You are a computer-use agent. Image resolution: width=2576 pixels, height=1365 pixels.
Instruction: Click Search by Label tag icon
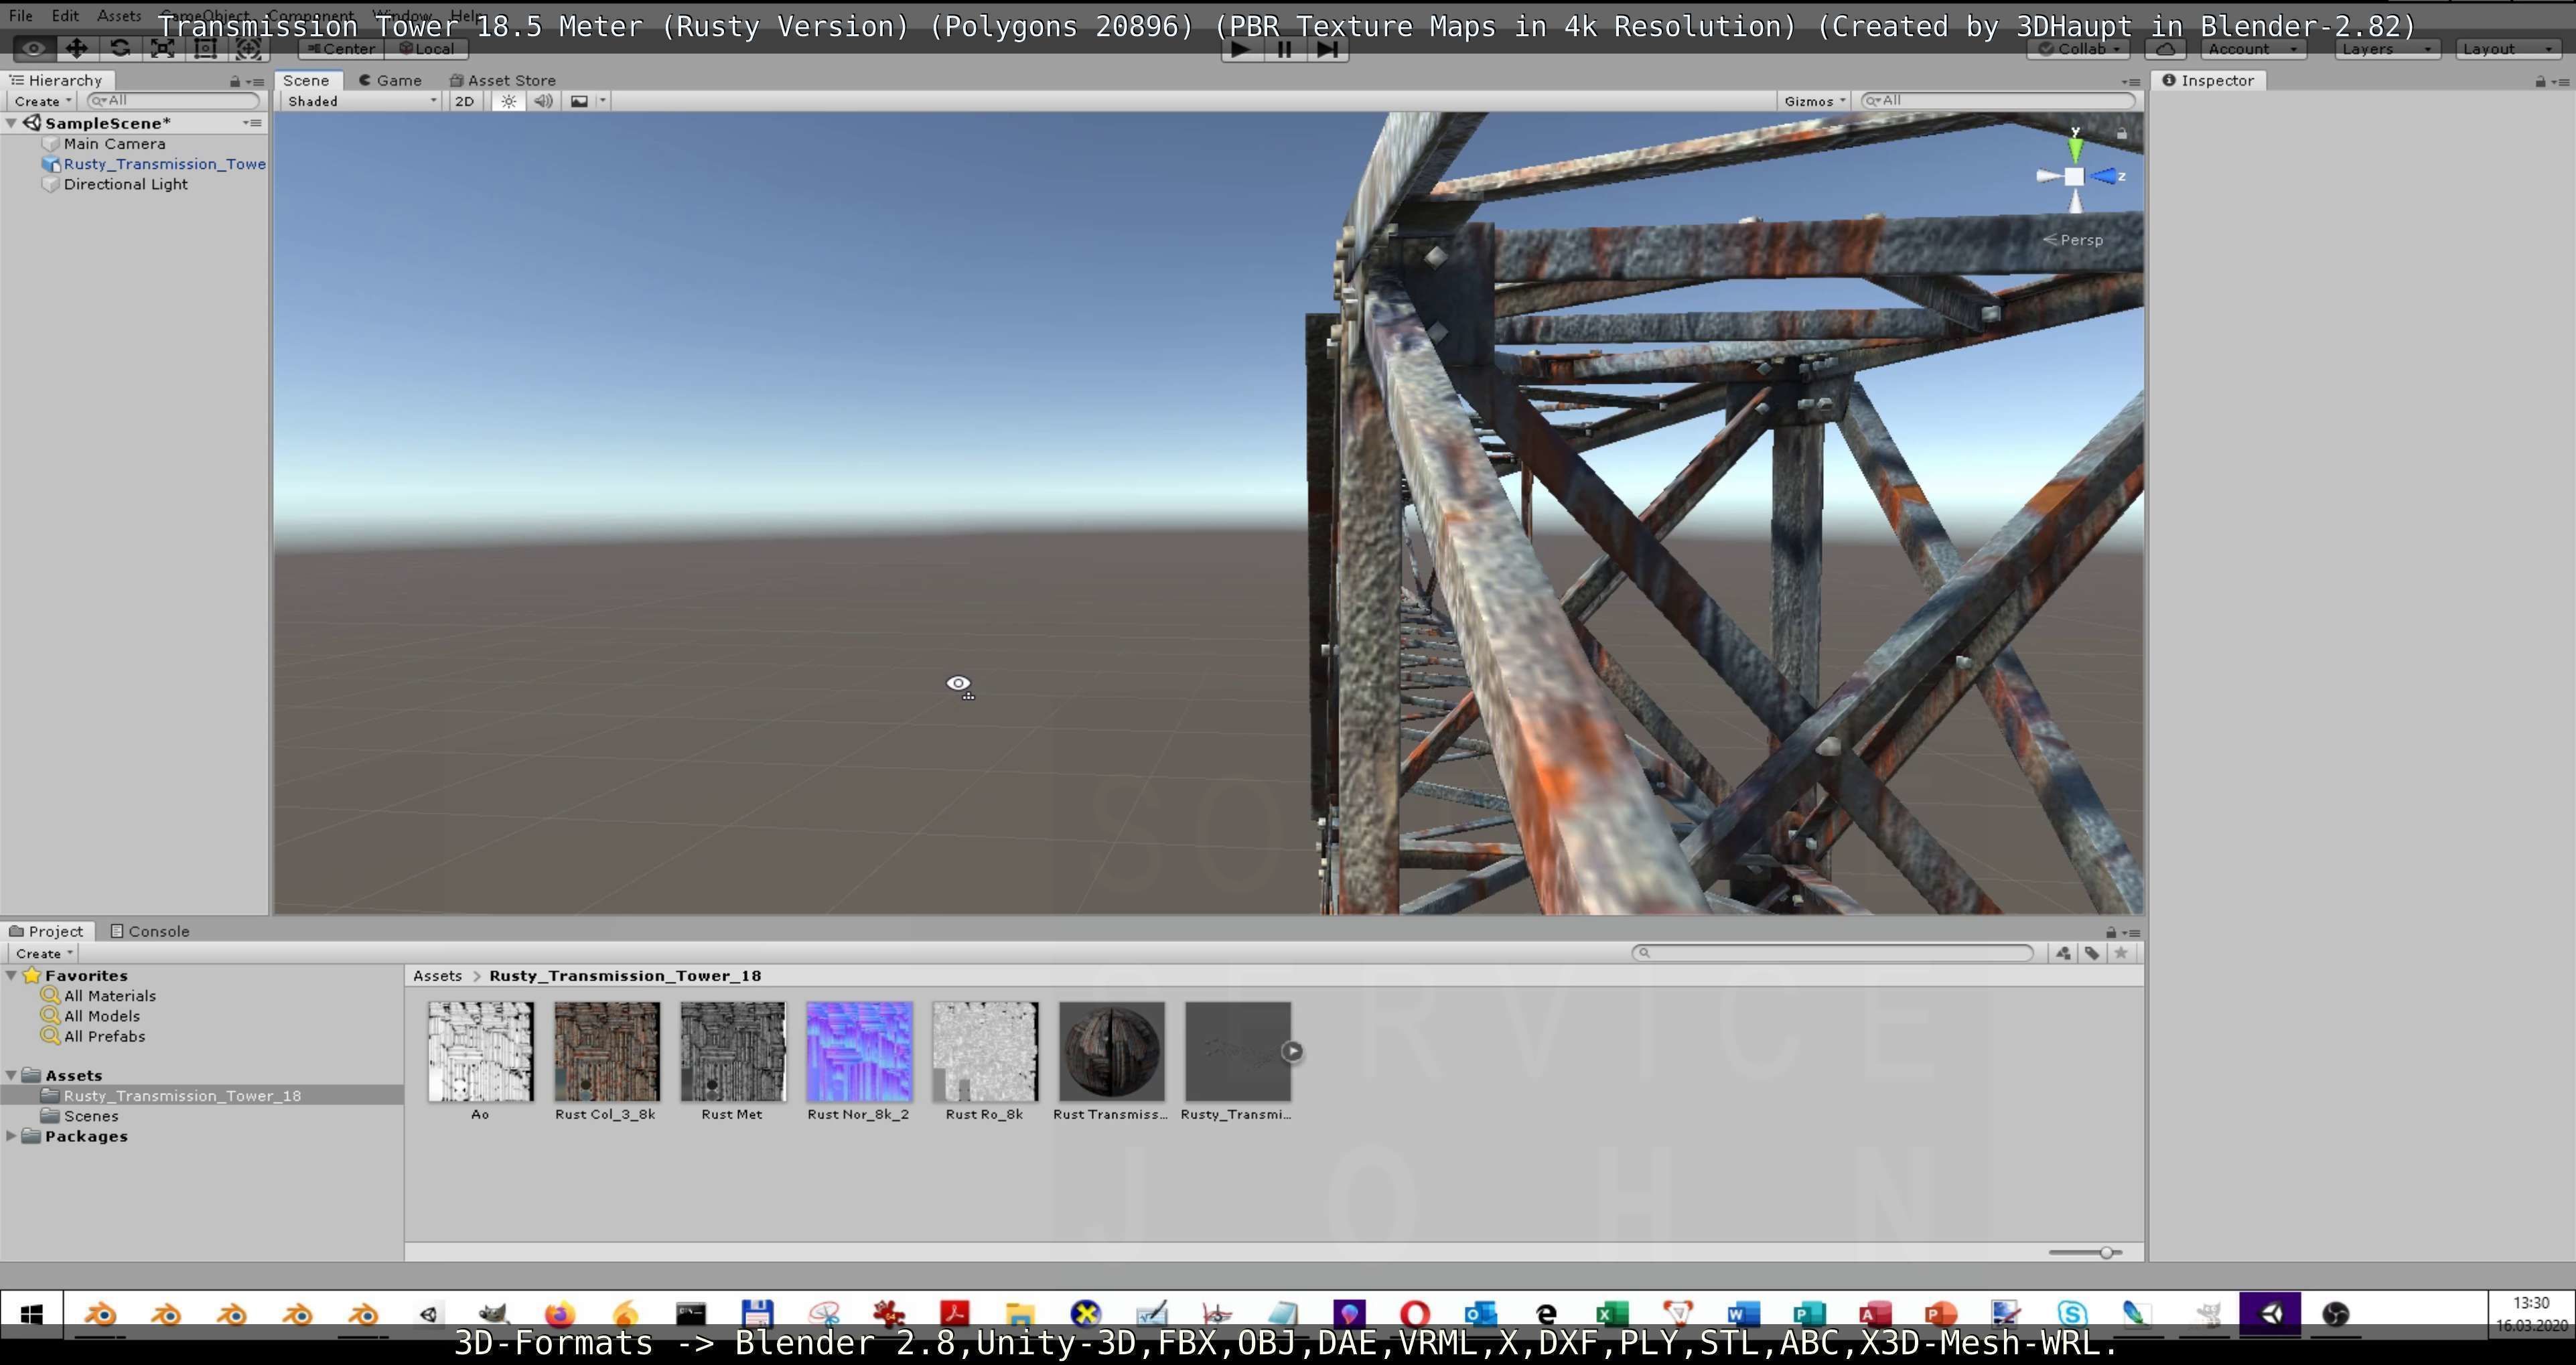[2092, 953]
